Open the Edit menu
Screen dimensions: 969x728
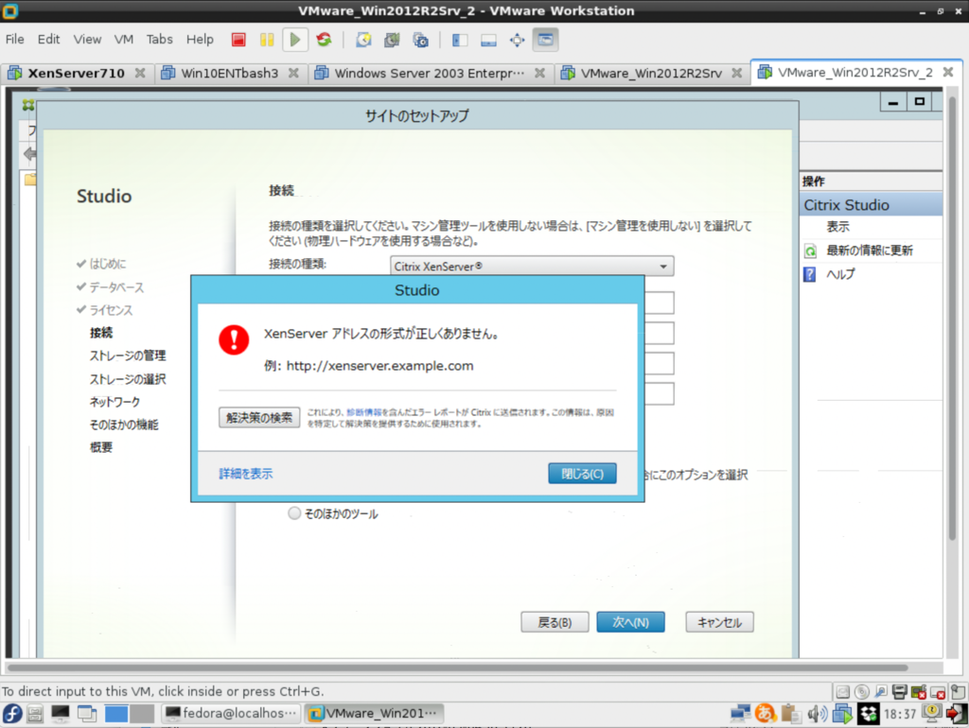pos(48,40)
